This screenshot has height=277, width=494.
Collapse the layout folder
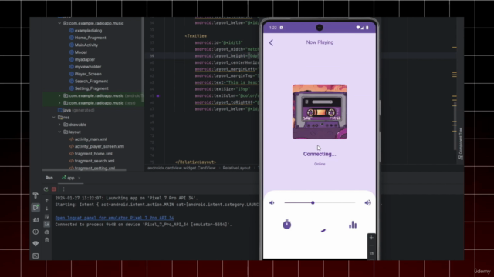pos(59,132)
